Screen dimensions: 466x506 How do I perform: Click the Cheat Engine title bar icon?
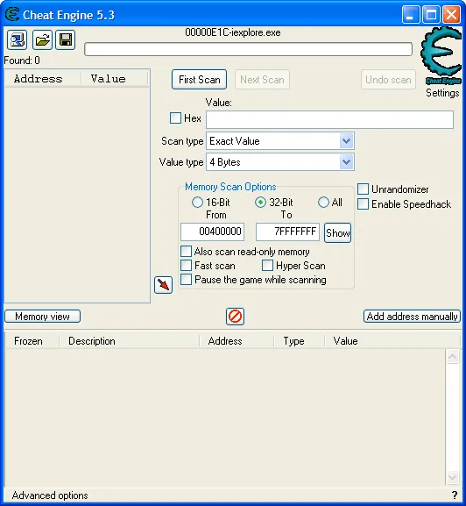point(12,15)
